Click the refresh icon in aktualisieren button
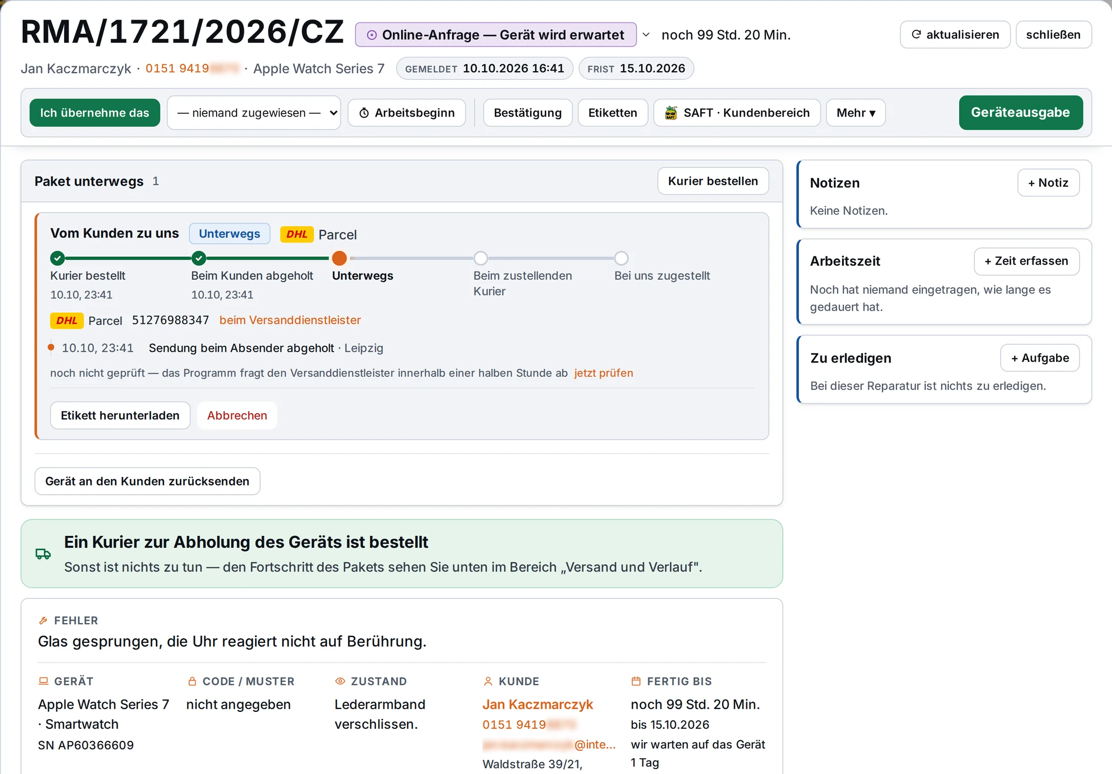Screen dimensions: 1112x774 click(916, 34)
